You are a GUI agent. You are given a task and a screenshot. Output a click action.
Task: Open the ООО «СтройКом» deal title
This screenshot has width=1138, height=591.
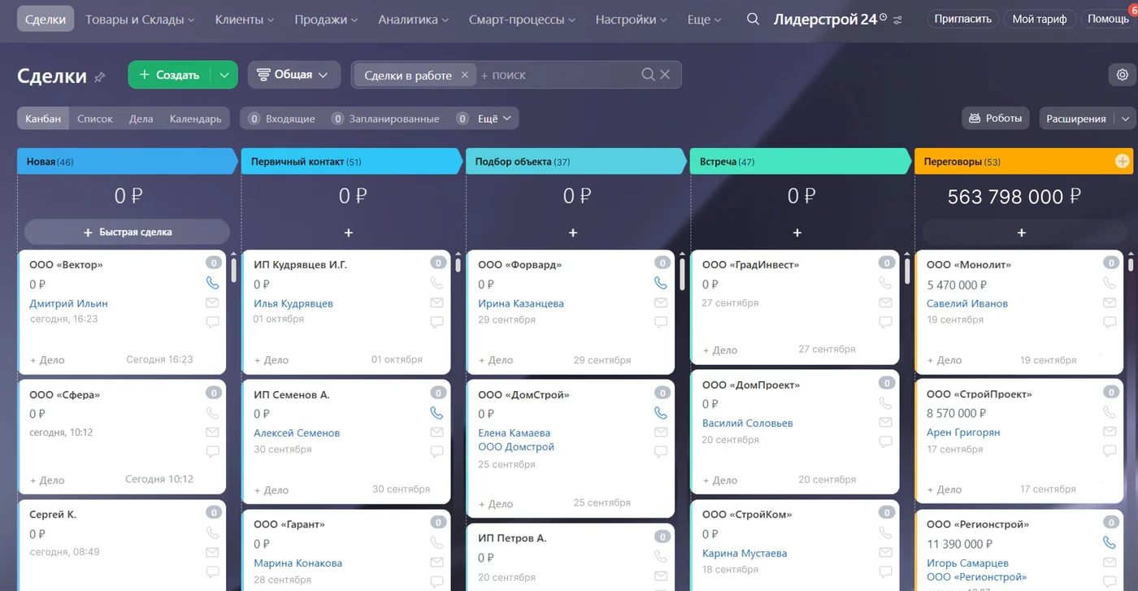(x=747, y=515)
